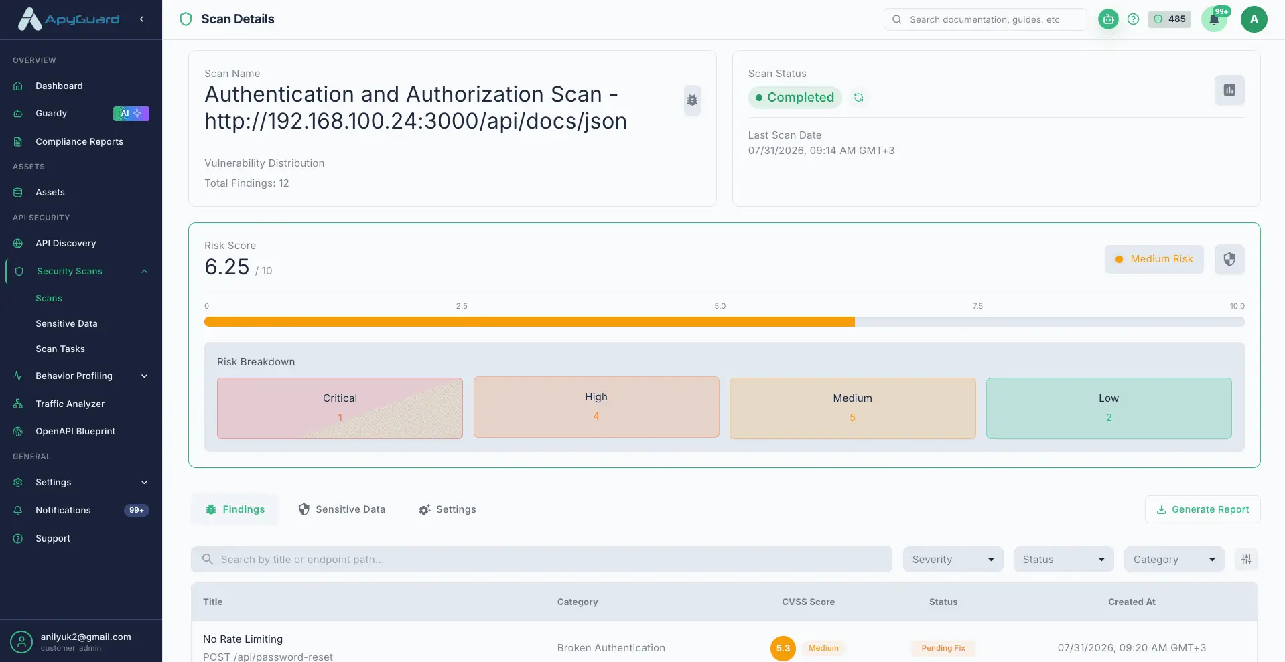Click the Medium risk breakdown card
Screen dimensions: 1285x662
point(852,408)
